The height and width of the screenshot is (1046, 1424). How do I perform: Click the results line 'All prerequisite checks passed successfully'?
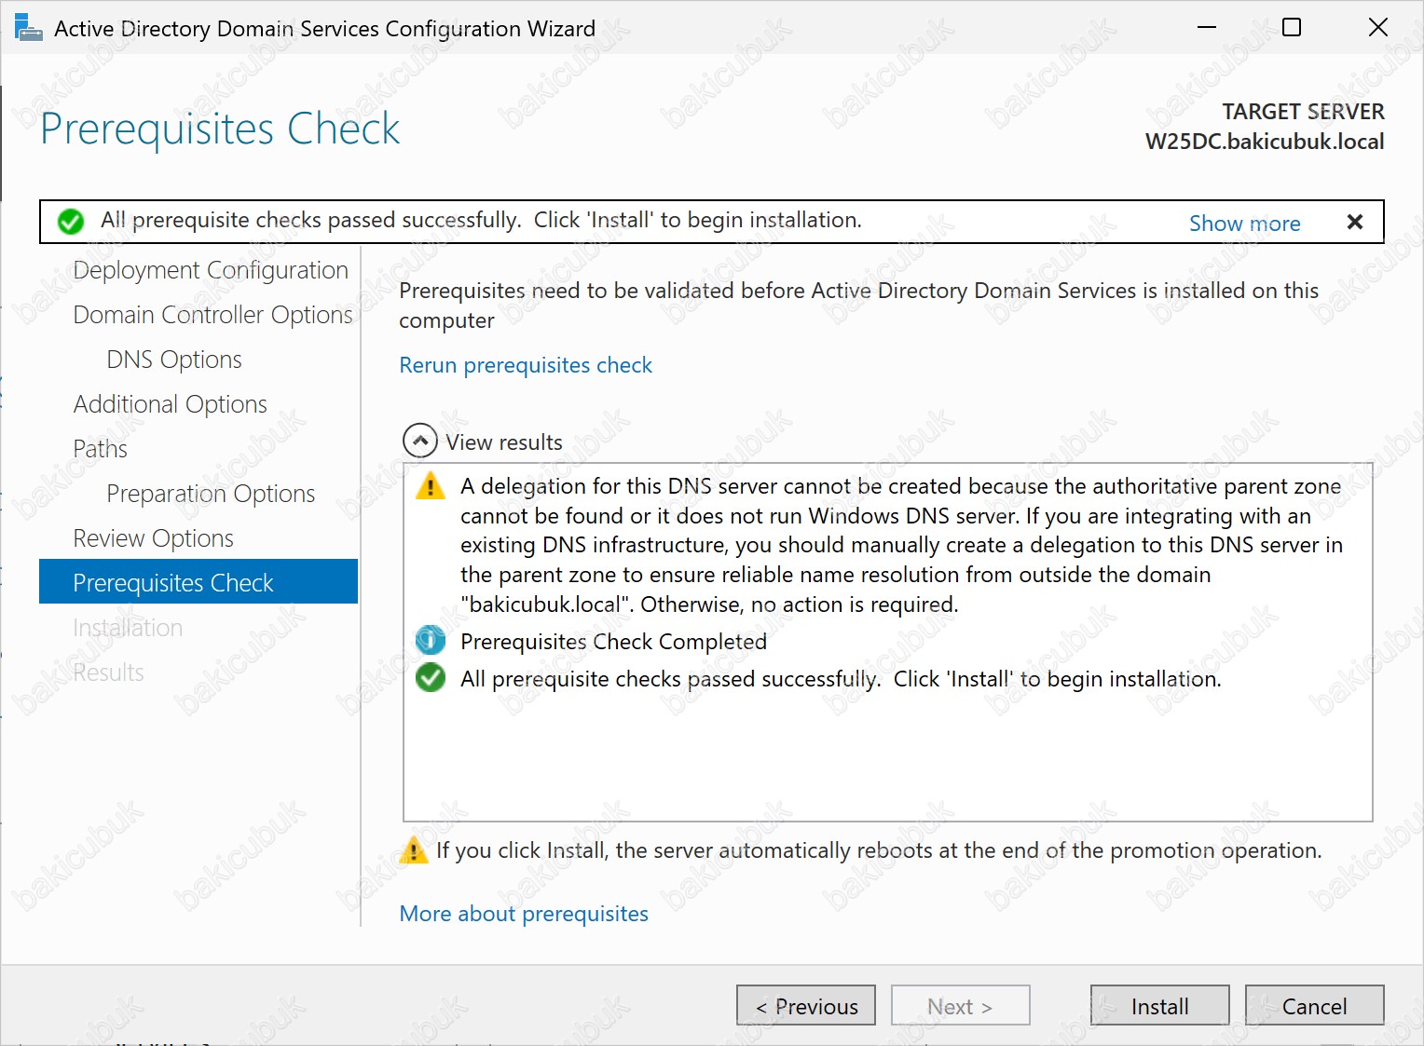coord(841,679)
